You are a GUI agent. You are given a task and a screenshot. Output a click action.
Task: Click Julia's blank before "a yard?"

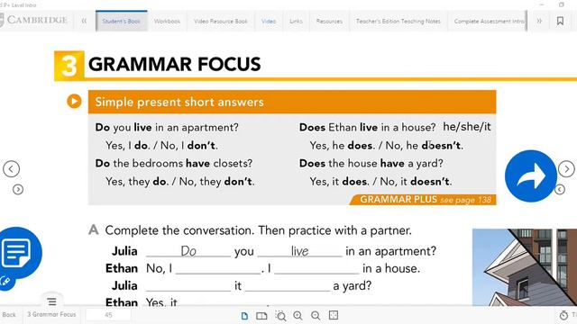click(288, 286)
